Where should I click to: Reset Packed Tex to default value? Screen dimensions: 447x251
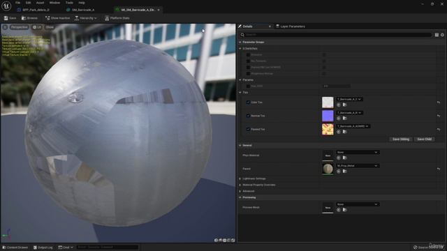tap(439, 129)
